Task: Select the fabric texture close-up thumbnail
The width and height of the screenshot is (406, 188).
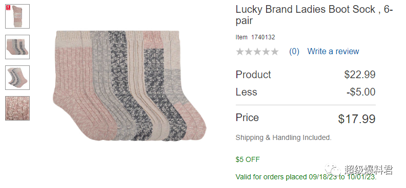Action: [17, 108]
